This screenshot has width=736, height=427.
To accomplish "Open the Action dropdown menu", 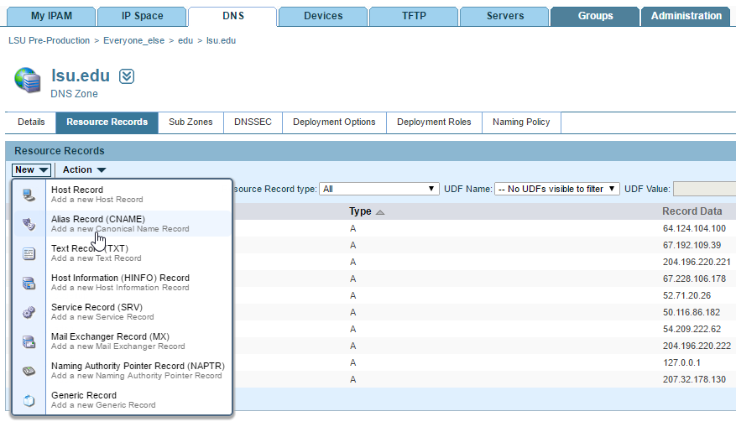I will (84, 169).
